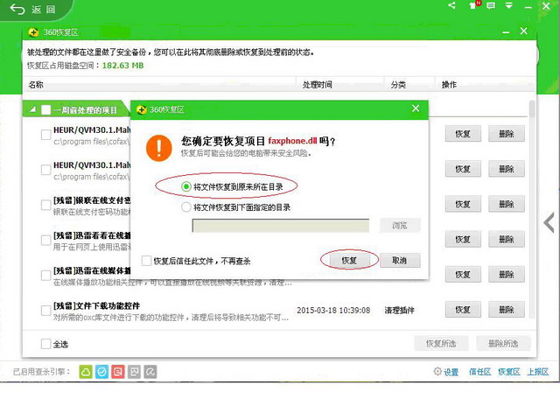Tick checkbox for [残留]银联在线支付 item
560x420 pixels.
[x=45, y=205]
